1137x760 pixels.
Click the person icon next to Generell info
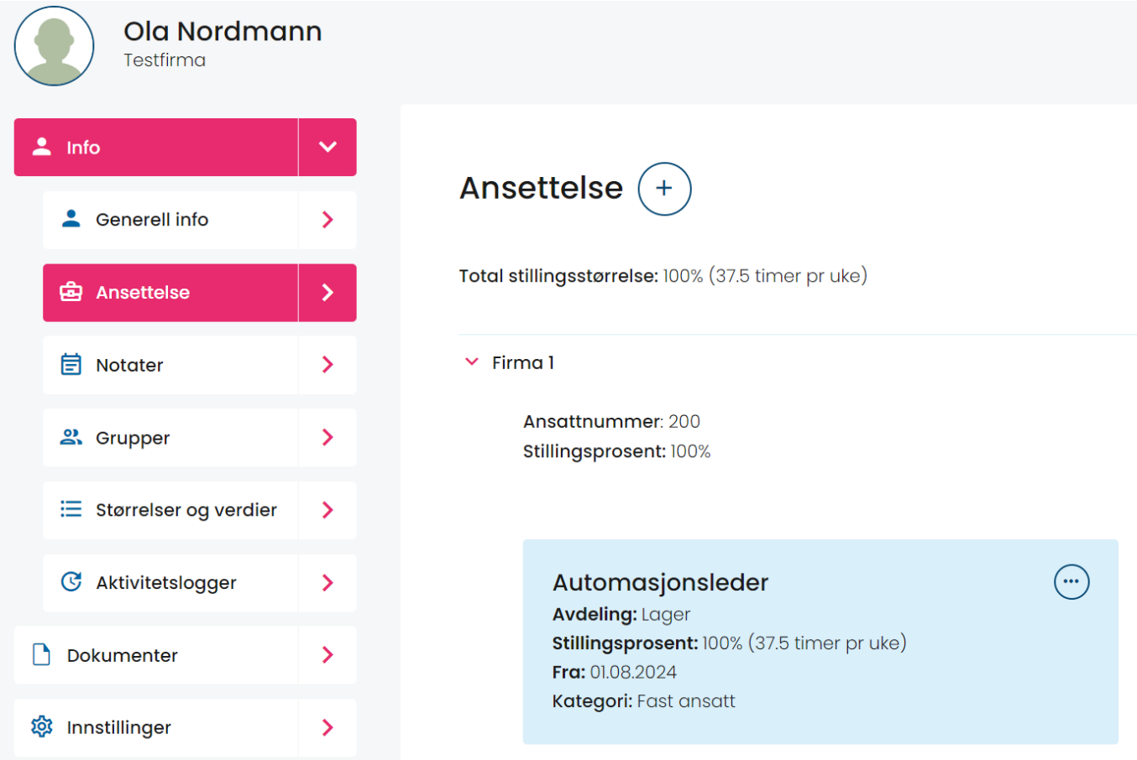[x=71, y=219]
